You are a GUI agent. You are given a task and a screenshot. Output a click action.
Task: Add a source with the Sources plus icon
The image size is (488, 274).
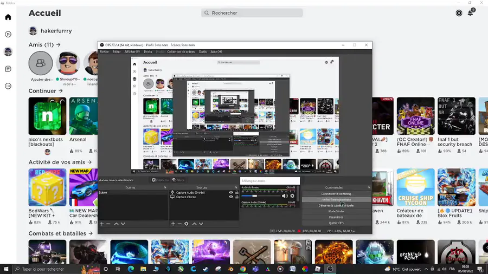[173, 224]
